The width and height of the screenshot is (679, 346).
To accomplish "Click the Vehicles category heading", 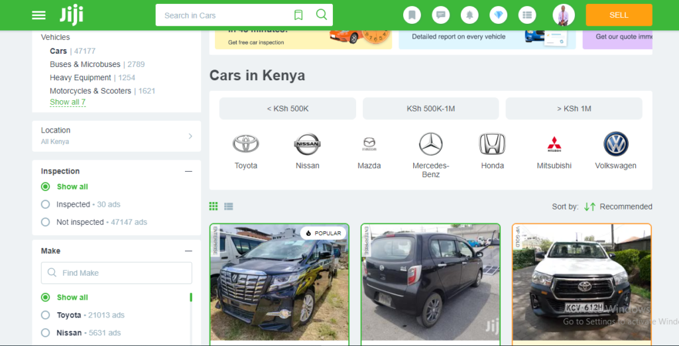I will click(56, 37).
